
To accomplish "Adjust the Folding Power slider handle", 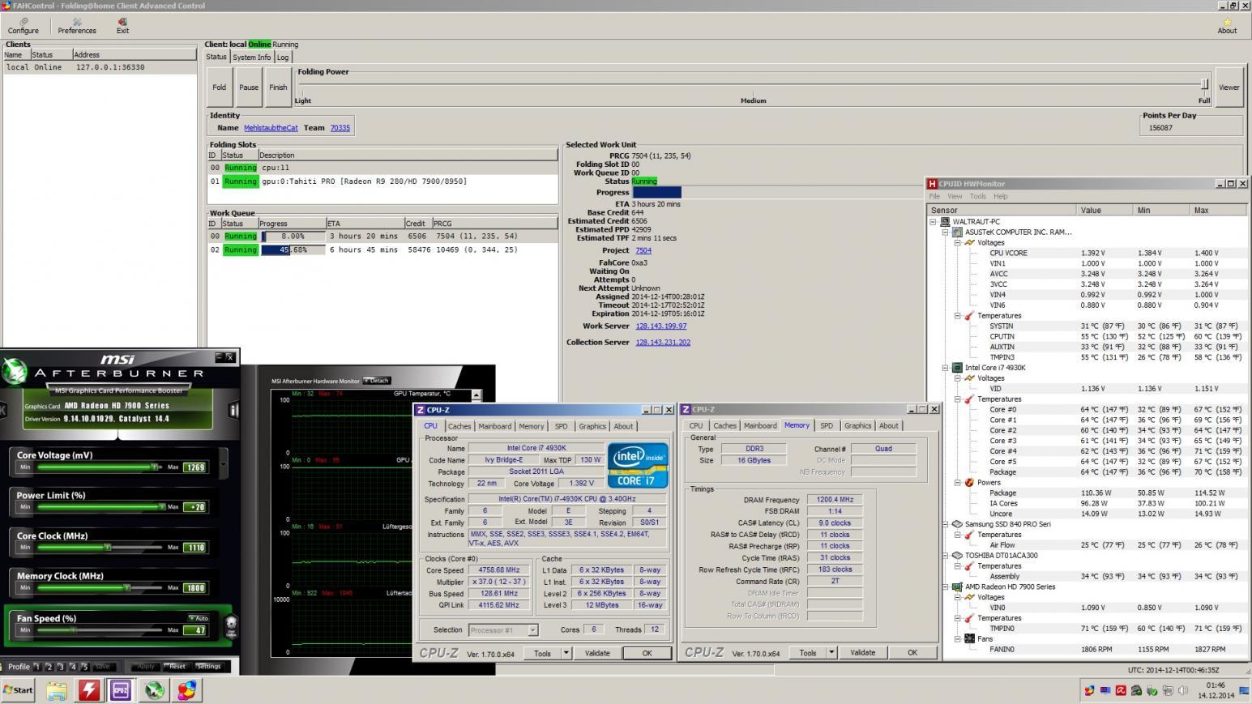I will (1204, 84).
